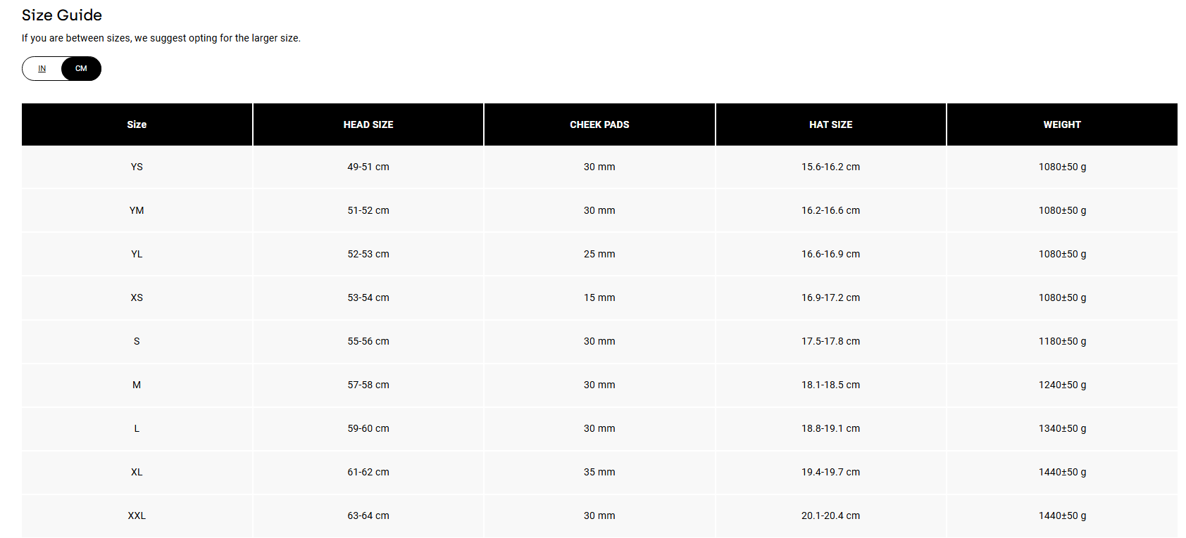Screen dimensions: 1186x538
Task: Click the 25 mm cheek pads value
Action: click(599, 254)
